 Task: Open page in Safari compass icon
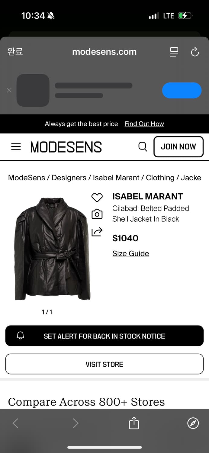coord(193,423)
